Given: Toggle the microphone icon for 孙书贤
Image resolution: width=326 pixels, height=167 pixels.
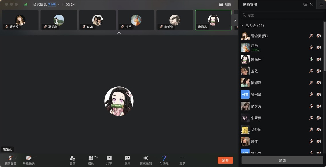Looking at the screenshot, I should coord(311,94).
